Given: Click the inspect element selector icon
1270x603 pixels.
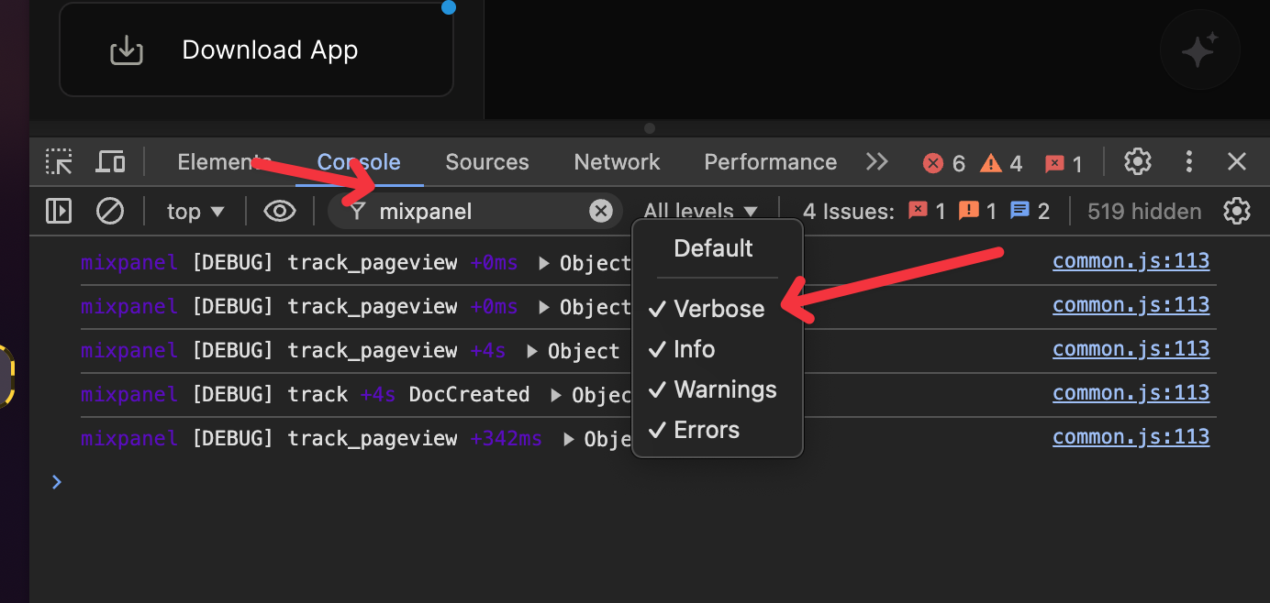Looking at the screenshot, I should point(60,163).
